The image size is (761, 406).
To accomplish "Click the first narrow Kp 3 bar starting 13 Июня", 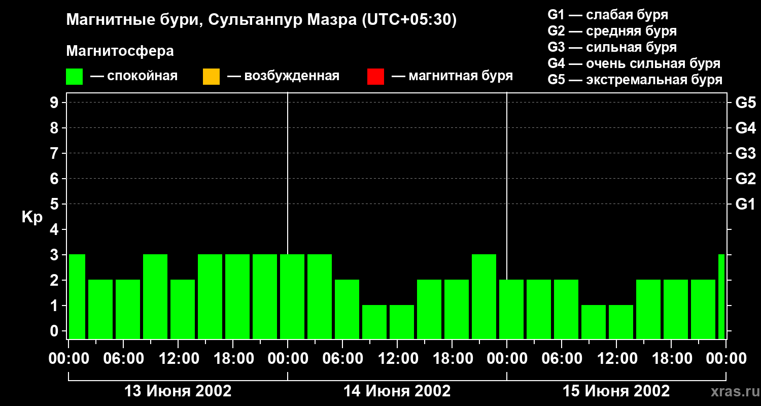I will 77,296.
